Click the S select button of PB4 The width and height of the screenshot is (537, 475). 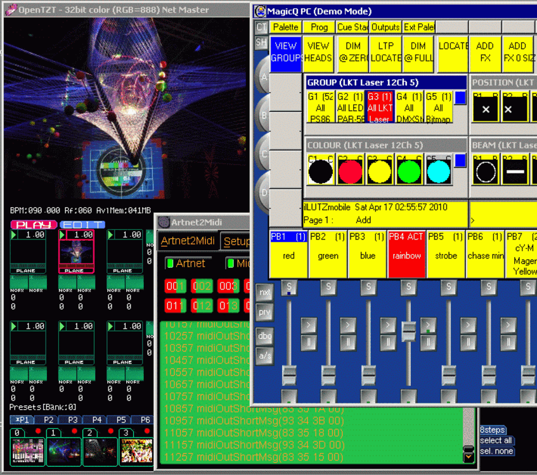click(408, 288)
